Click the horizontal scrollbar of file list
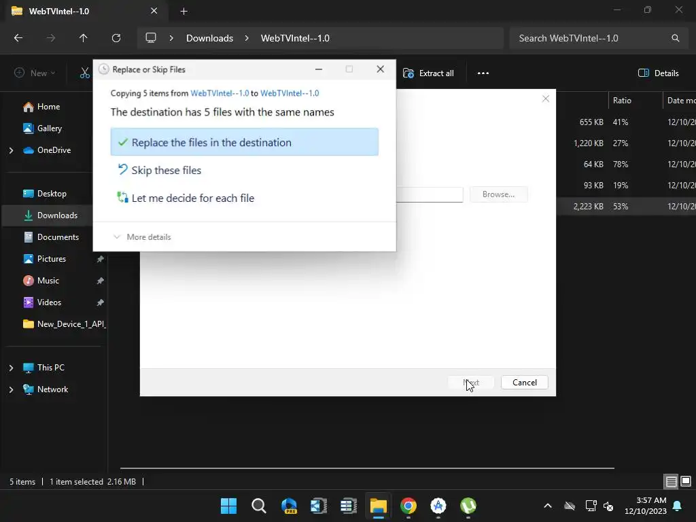The height and width of the screenshot is (522, 696). click(x=367, y=468)
